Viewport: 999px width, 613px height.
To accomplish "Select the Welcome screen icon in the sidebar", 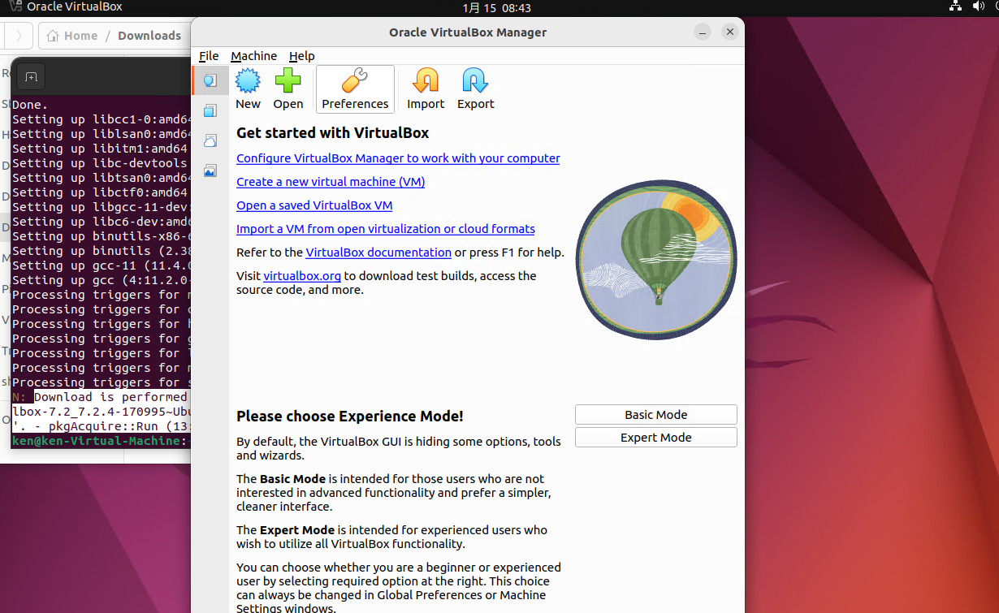I will pyautogui.click(x=210, y=80).
